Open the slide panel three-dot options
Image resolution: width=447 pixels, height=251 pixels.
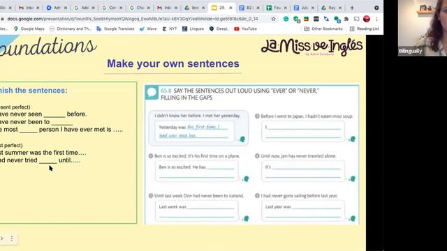coord(12,238)
